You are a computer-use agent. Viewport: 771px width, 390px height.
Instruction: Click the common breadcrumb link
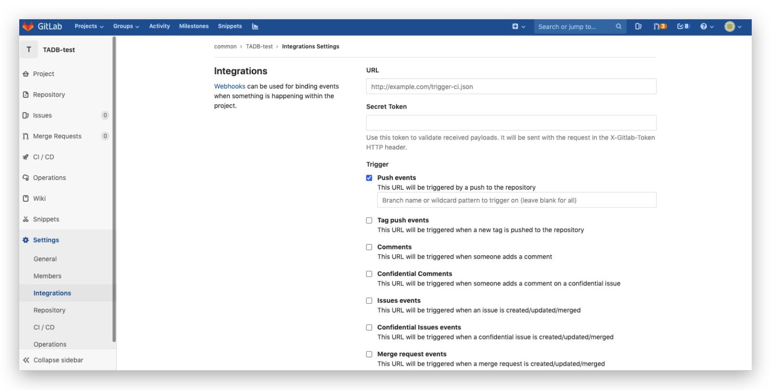[226, 47]
